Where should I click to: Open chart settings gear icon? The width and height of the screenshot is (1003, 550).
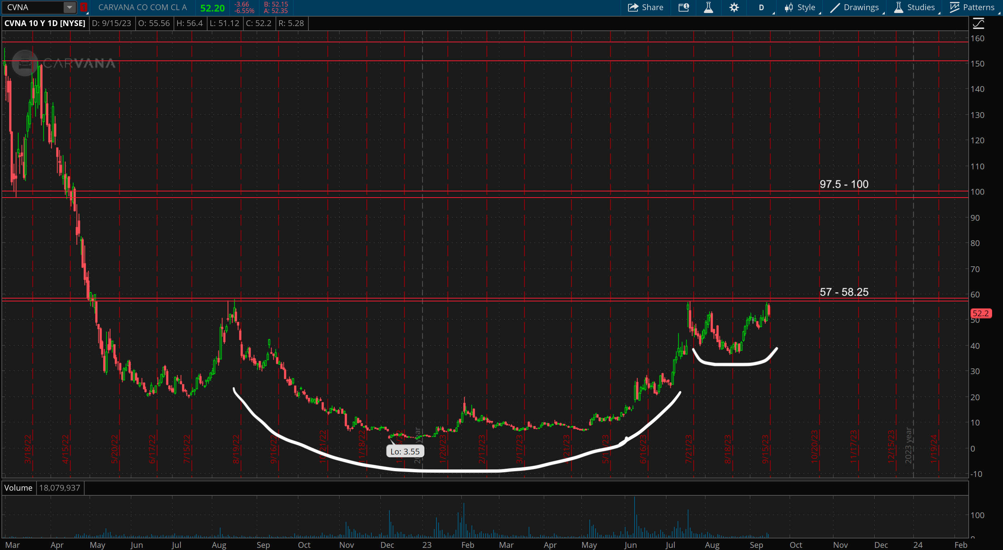point(734,7)
